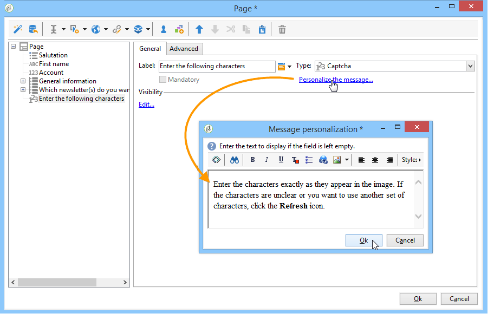
Task: Open dropdown arrow beside the Label field icon
Action: point(290,67)
